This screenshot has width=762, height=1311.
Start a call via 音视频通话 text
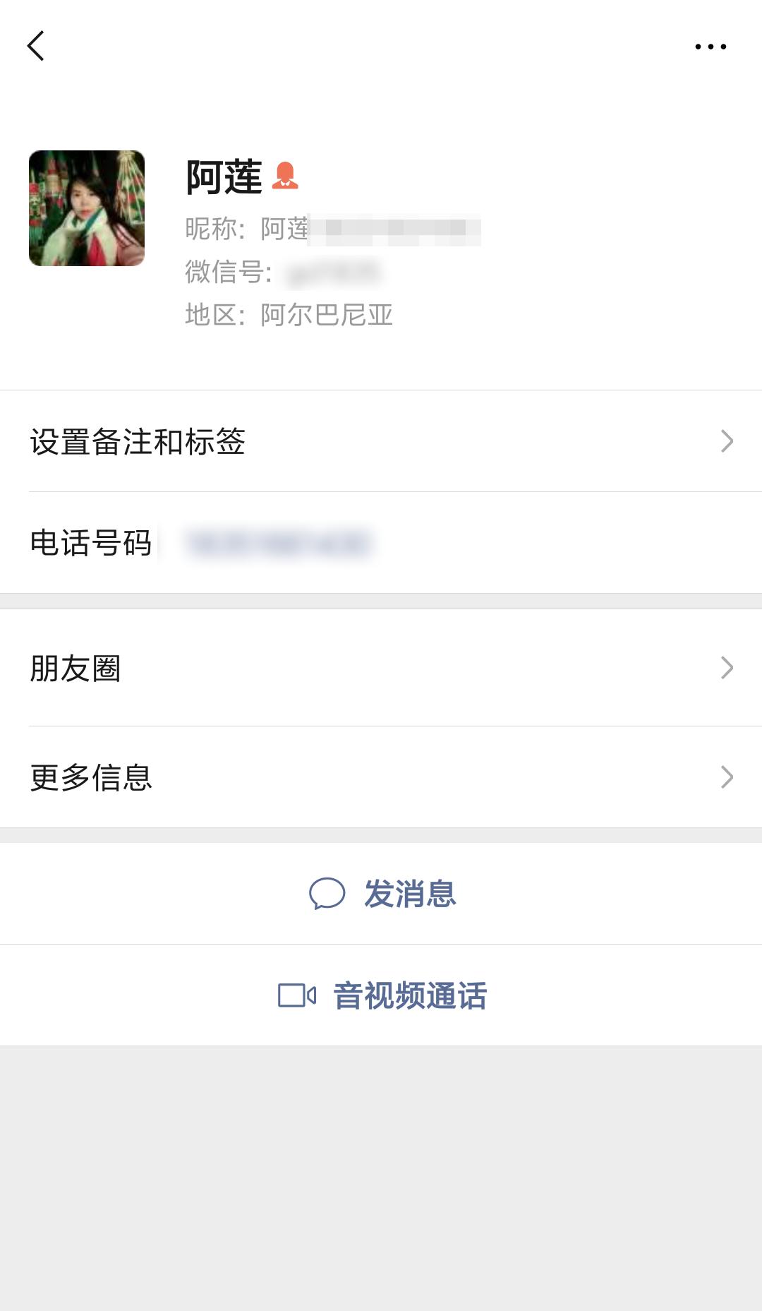tap(410, 996)
